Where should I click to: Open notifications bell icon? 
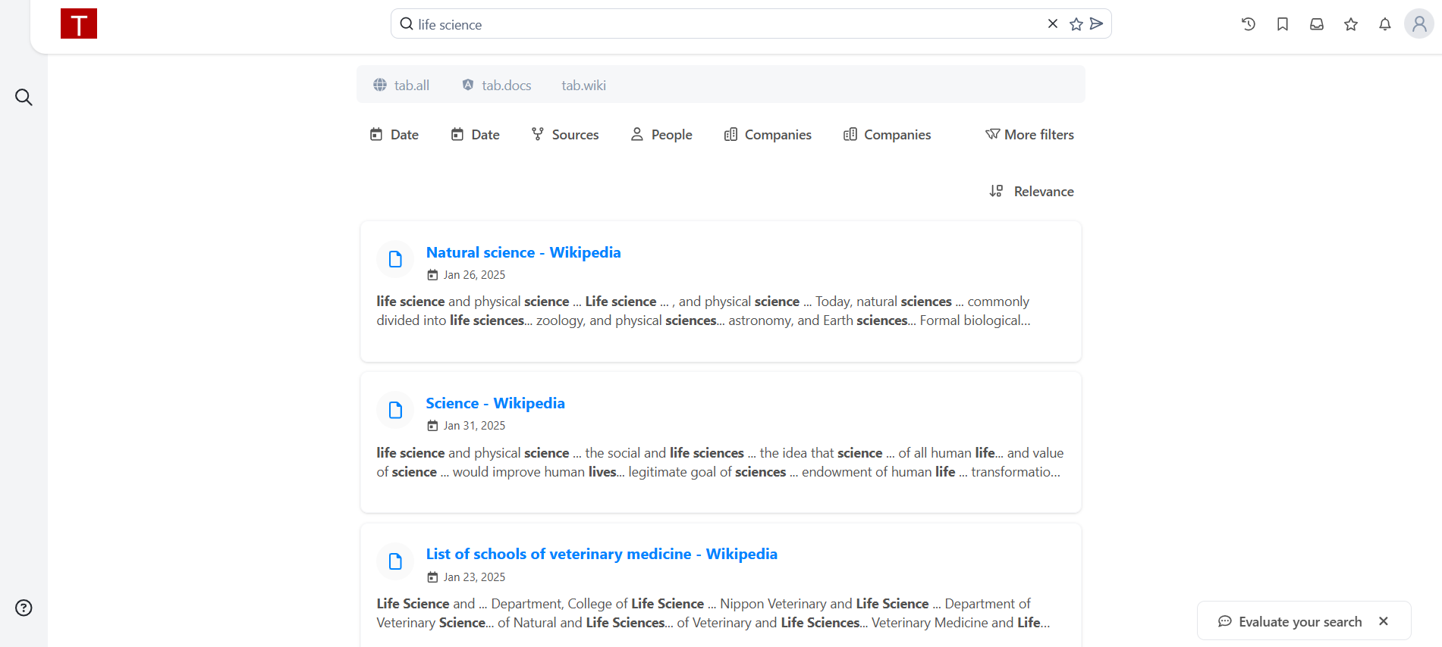coord(1385,24)
